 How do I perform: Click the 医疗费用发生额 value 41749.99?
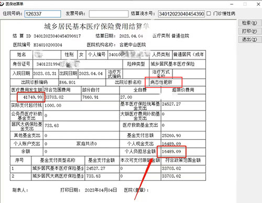(32, 97)
